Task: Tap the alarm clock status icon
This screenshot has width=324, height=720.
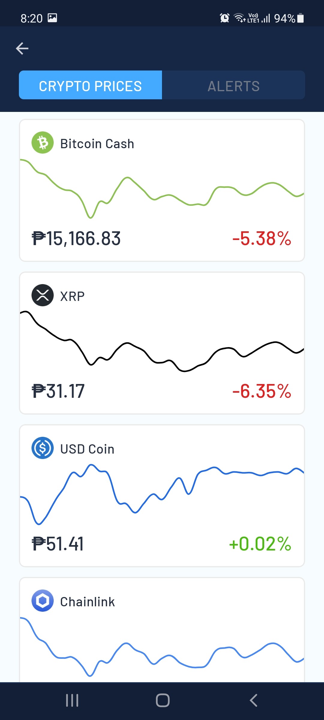Action: (225, 18)
